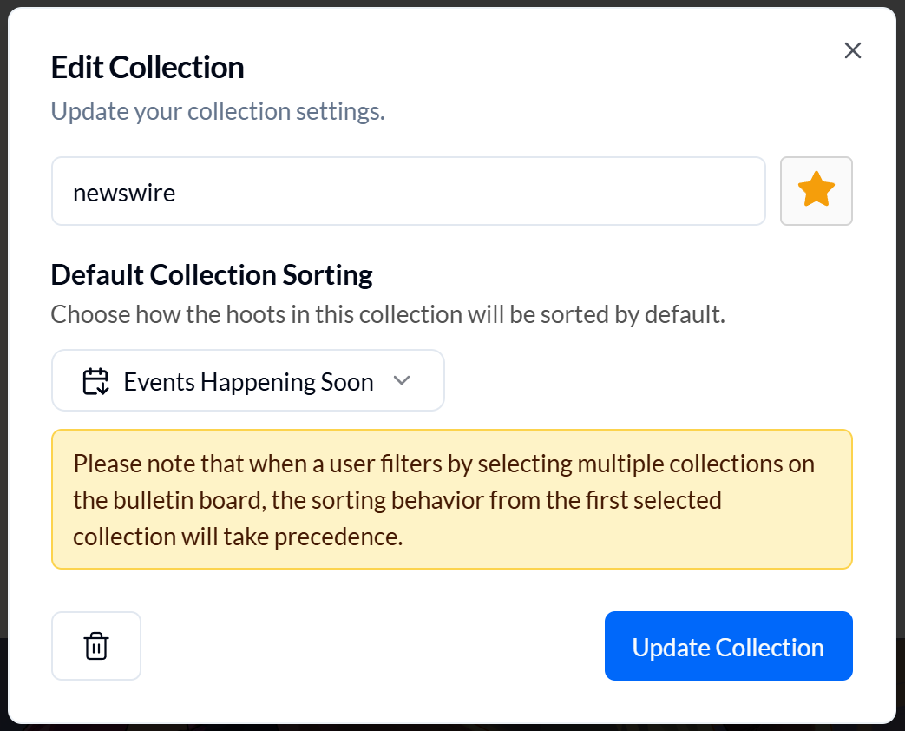
Task: Expand the sorting dropdown chevron arrow
Action: 401,380
